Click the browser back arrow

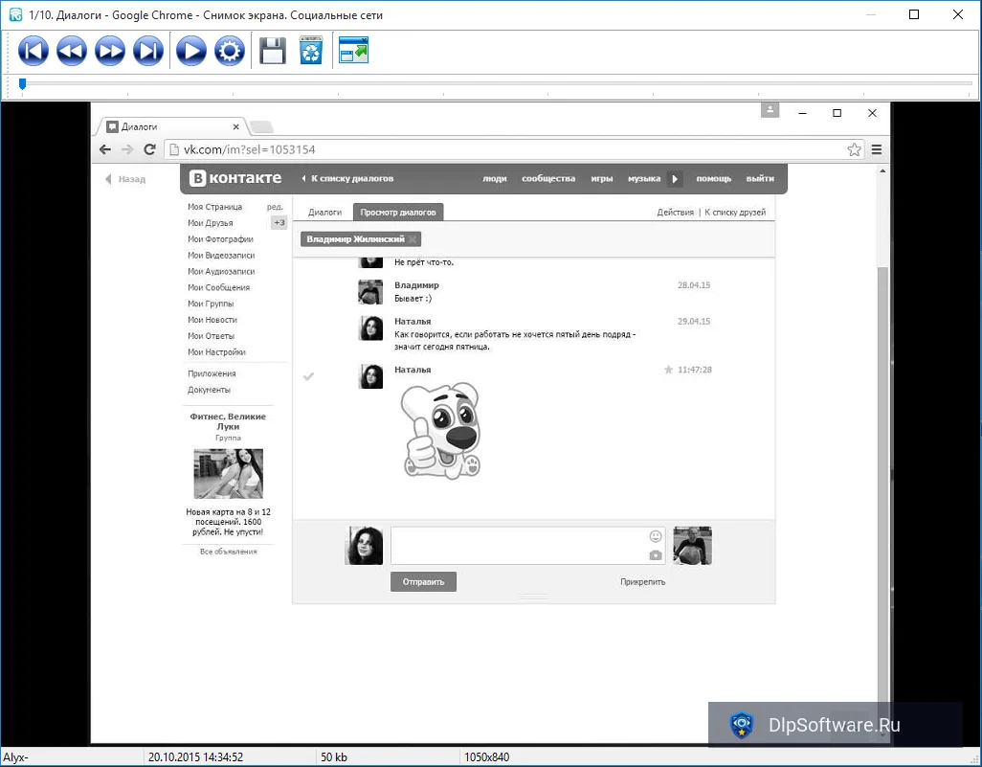tap(105, 149)
